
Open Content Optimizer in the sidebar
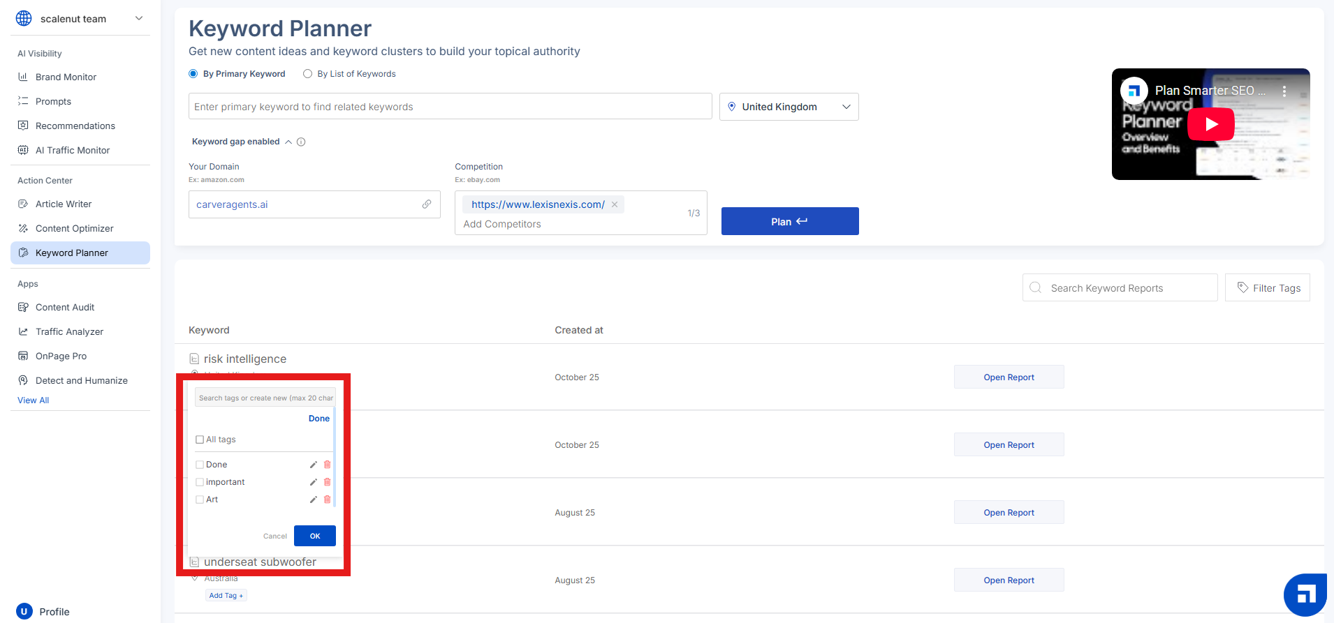(x=74, y=228)
